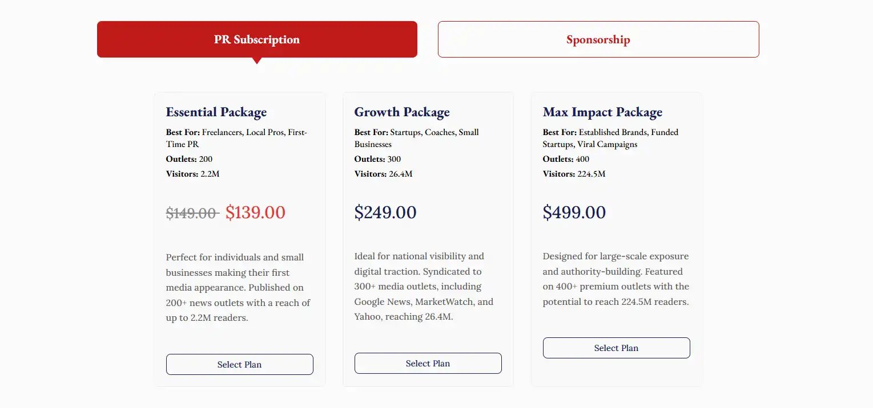Click the Max Impact Package heading
873x408 pixels.
pyautogui.click(x=602, y=112)
